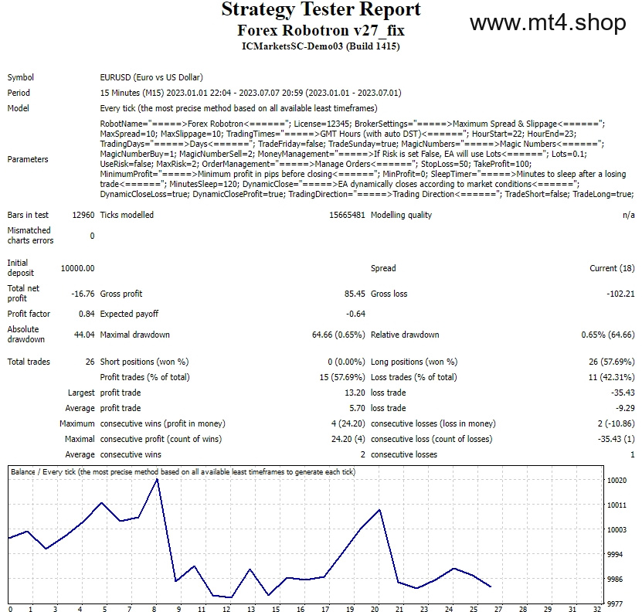Select the Bars in test value 12960
The height and width of the screenshot is (612, 642).
tap(83, 215)
